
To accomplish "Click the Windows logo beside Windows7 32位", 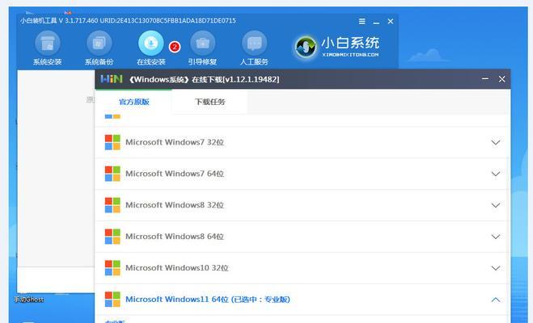I will [112, 142].
